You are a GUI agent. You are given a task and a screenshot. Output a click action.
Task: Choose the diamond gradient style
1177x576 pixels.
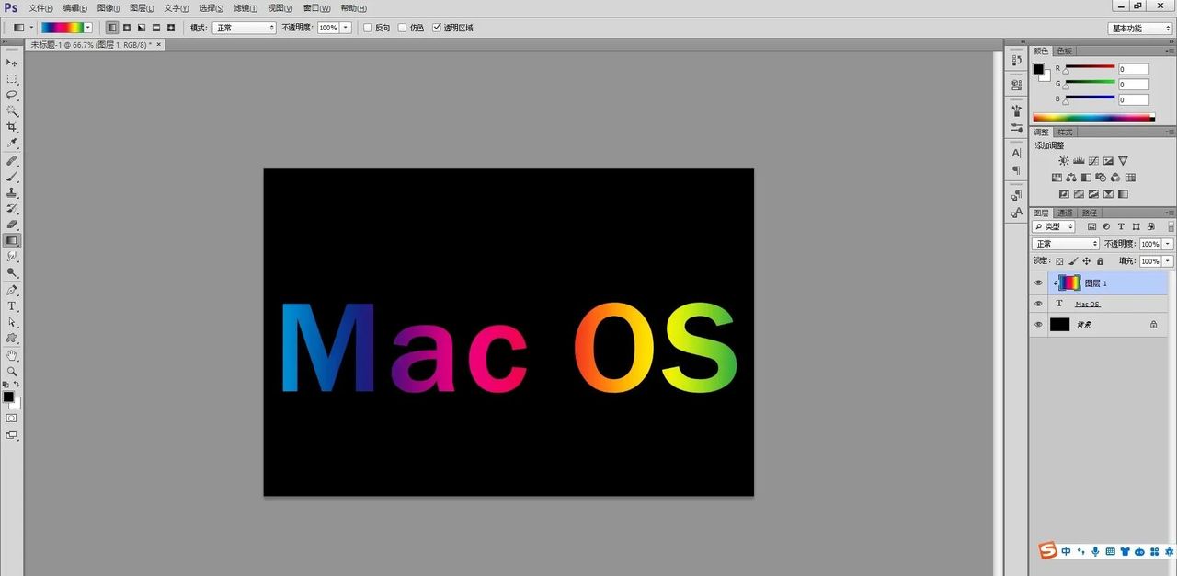click(x=171, y=28)
